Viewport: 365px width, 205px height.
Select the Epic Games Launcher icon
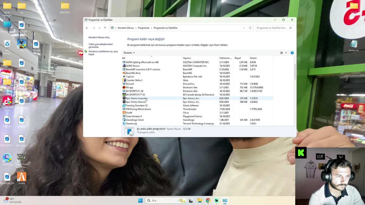pyautogui.click(x=124, y=98)
